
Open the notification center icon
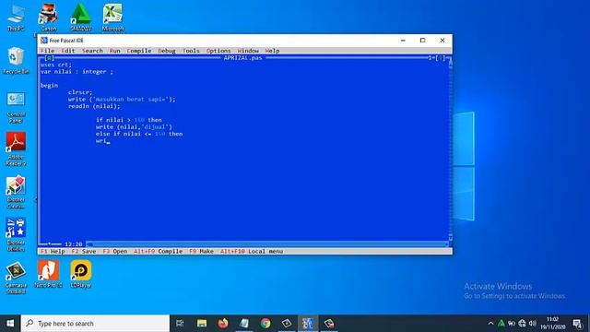click(577, 324)
